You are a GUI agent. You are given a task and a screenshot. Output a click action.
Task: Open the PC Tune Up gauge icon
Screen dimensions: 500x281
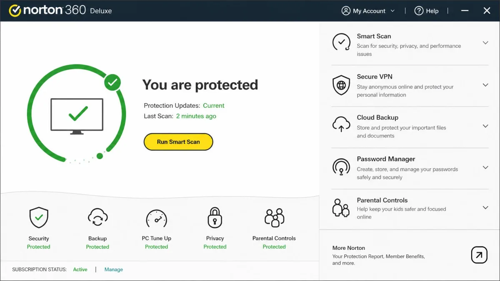pyautogui.click(x=156, y=218)
